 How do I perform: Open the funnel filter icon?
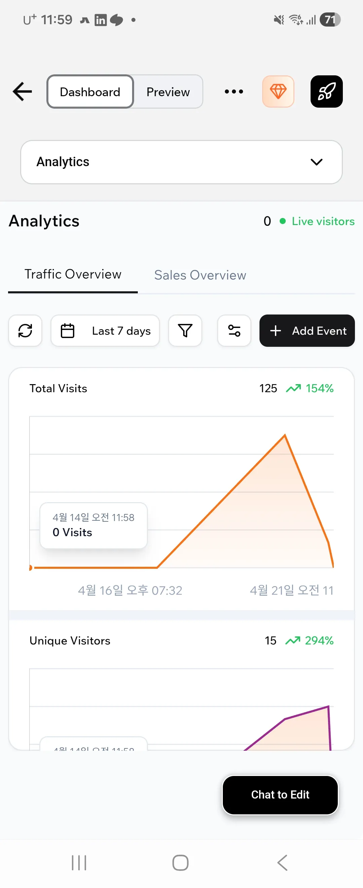pyautogui.click(x=185, y=331)
